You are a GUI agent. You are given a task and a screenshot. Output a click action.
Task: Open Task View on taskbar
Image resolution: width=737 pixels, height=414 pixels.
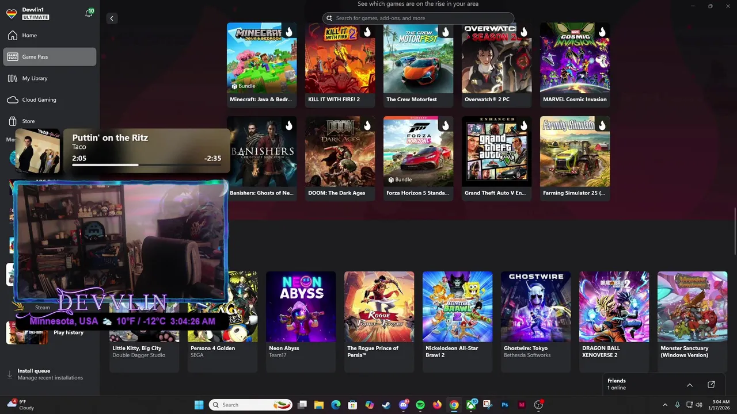click(x=302, y=405)
